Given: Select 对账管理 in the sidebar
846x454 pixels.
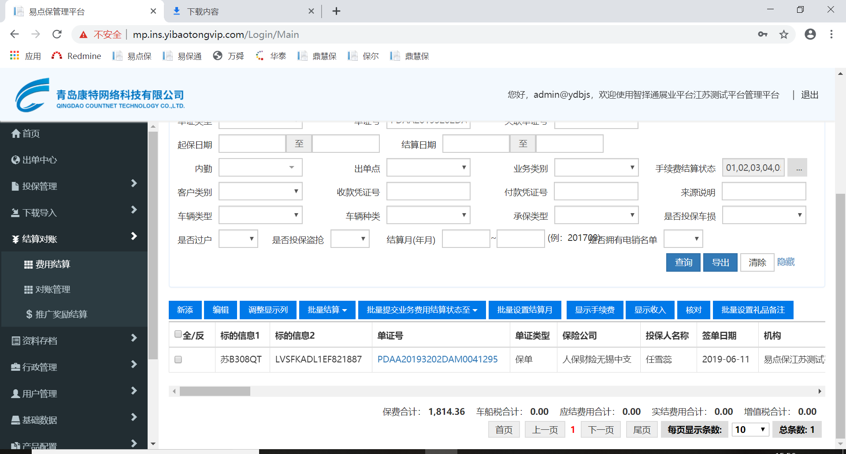Looking at the screenshot, I should click(x=52, y=289).
